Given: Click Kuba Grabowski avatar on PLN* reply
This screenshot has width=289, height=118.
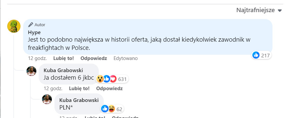Looking at the screenshot, I should tap(47, 99).
